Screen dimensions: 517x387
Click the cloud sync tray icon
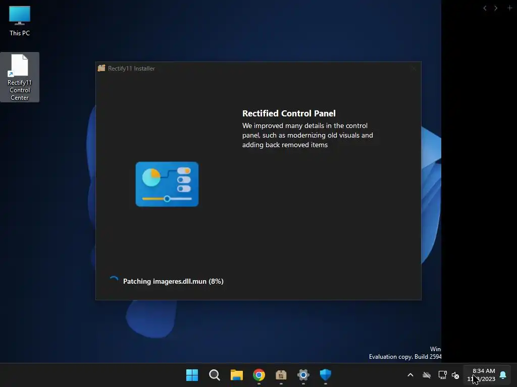click(427, 375)
